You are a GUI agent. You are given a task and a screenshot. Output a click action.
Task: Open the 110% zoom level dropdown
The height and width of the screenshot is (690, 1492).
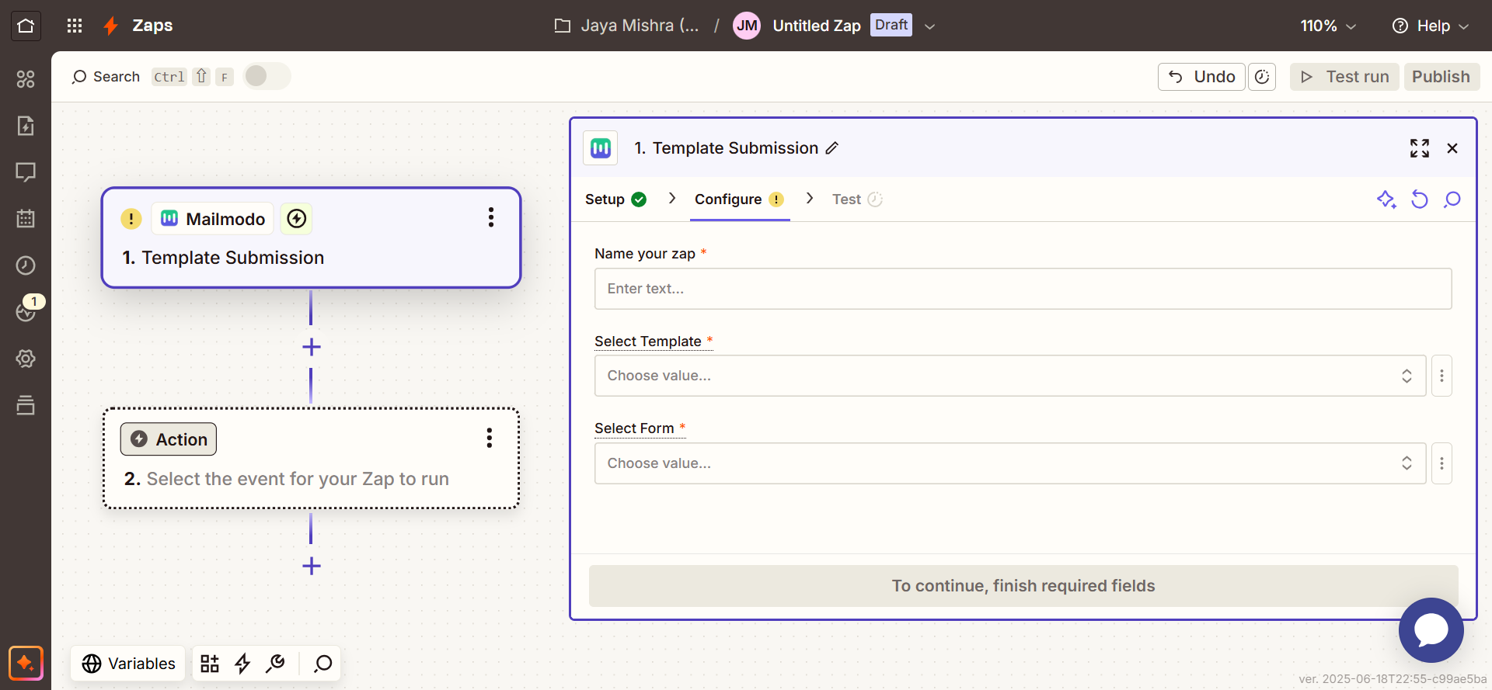[x=1328, y=26]
